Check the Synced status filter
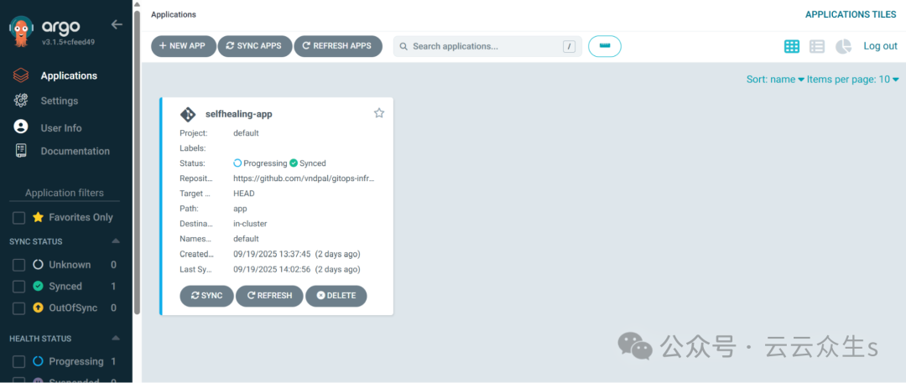The height and width of the screenshot is (383, 906). tap(19, 287)
